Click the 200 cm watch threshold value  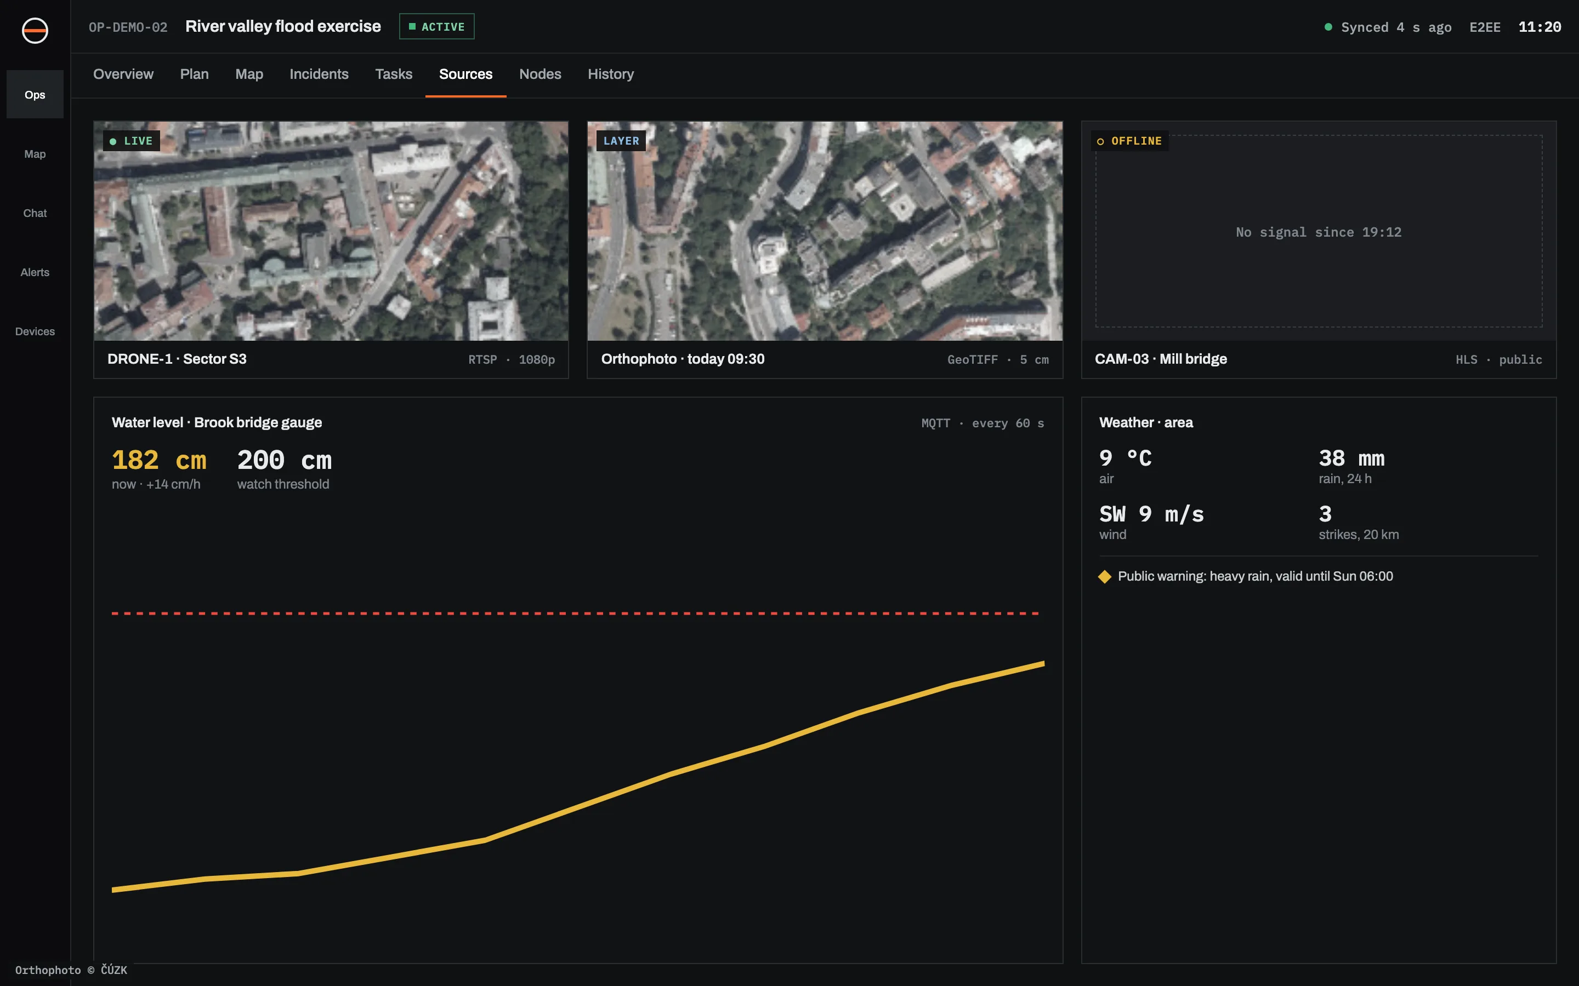pyautogui.click(x=285, y=460)
